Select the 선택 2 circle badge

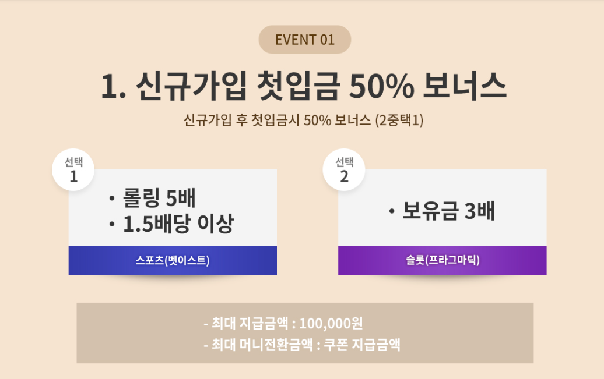[x=344, y=170]
